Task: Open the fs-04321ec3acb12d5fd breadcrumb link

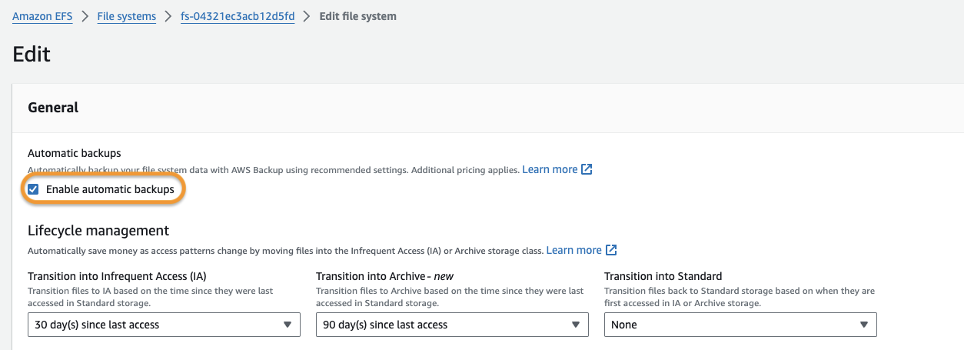Action: point(238,16)
